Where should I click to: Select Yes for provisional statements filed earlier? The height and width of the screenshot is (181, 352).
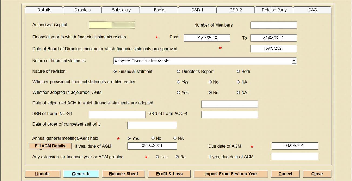point(179,82)
